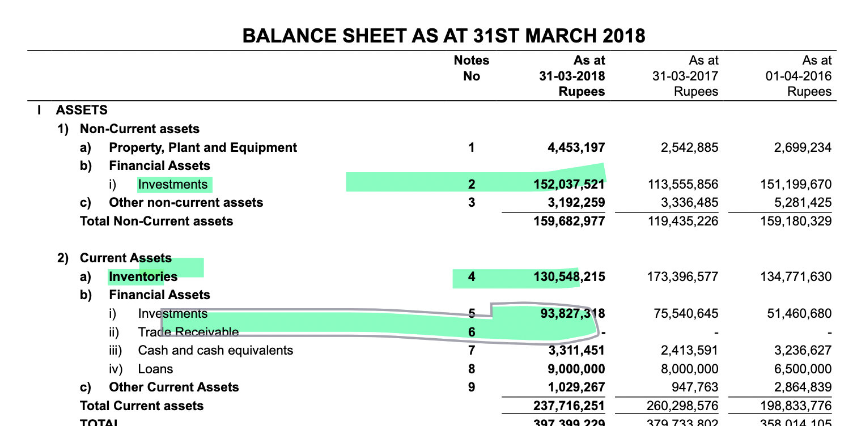Select the 'Loans' row label
The image size is (857, 426).
click(x=156, y=369)
